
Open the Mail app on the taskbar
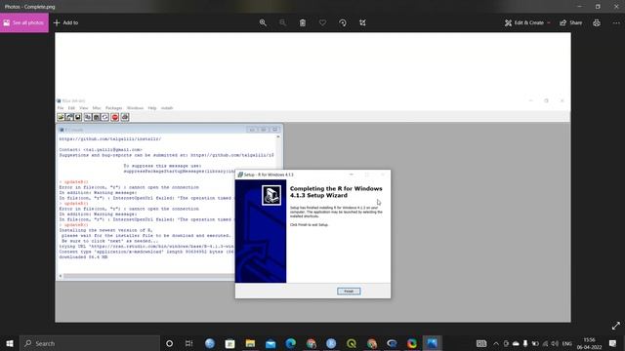pyautogui.click(x=271, y=343)
